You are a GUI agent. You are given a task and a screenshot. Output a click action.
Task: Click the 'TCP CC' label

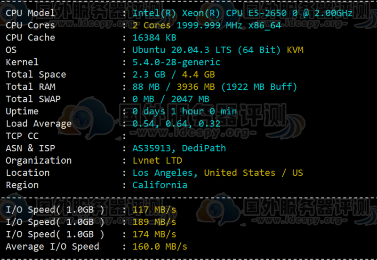tap(22, 136)
